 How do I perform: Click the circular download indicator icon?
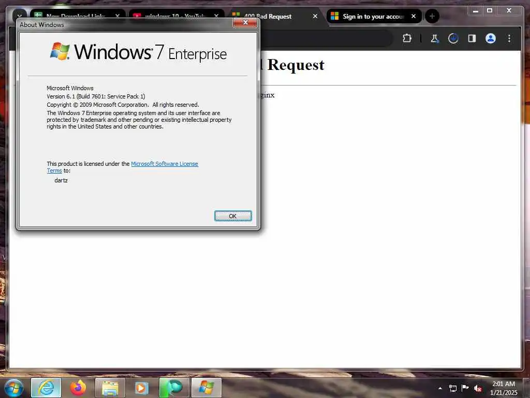[453, 38]
